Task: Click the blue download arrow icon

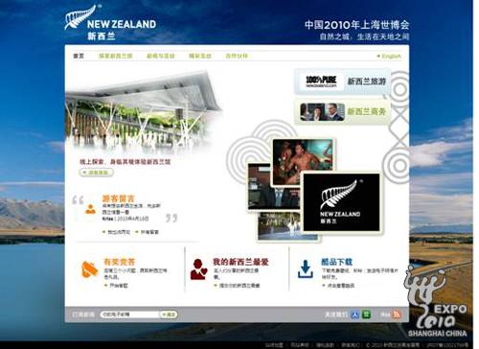Action: pos(306,269)
